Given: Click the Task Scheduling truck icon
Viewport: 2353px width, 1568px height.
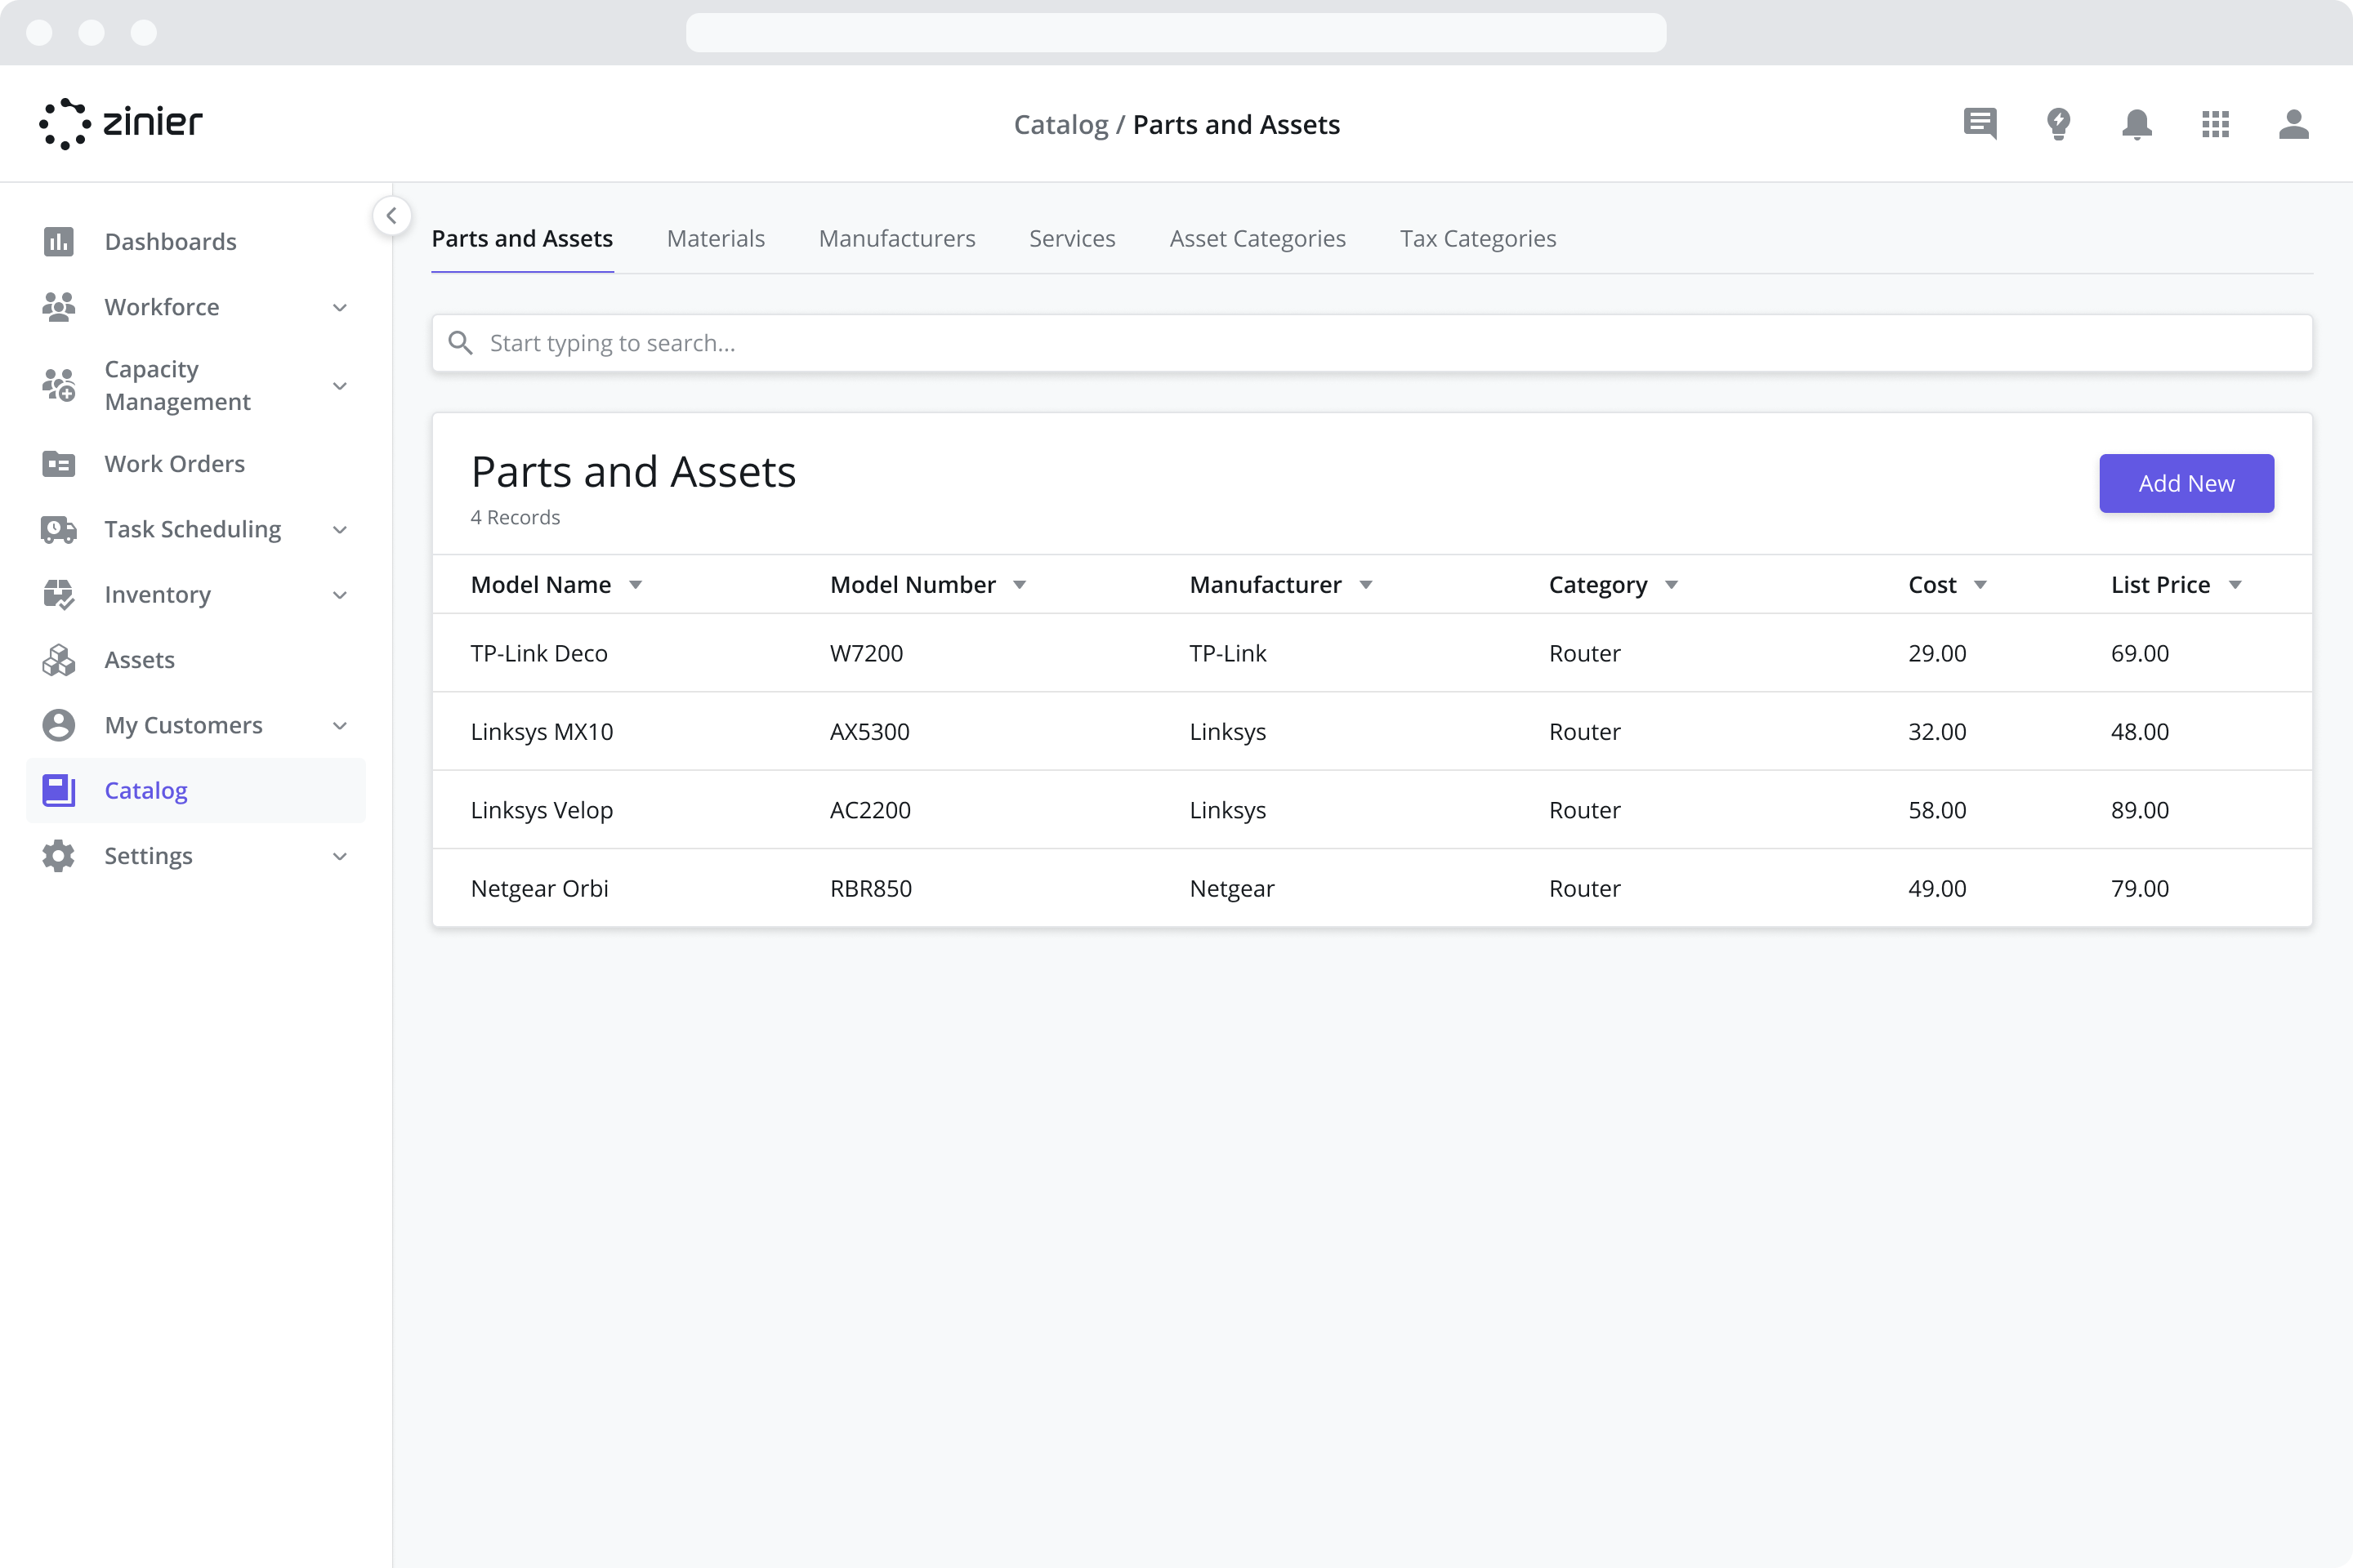Looking at the screenshot, I should point(59,529).
